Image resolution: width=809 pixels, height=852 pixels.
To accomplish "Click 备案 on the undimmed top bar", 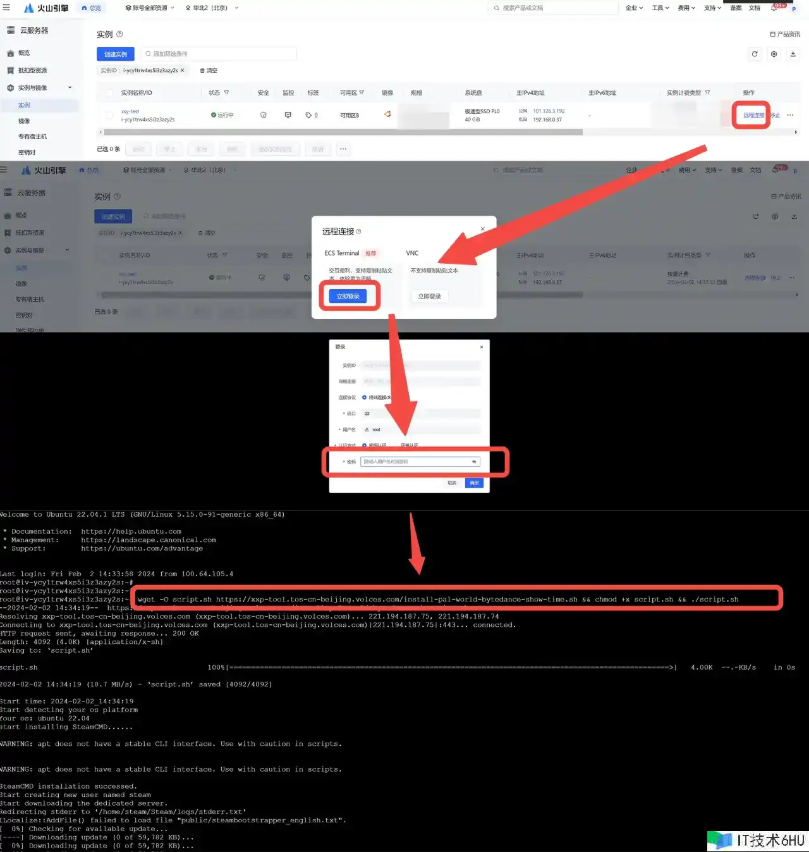I will (x=736, y=8).
